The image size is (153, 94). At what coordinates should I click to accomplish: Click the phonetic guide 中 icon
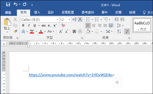75,19
